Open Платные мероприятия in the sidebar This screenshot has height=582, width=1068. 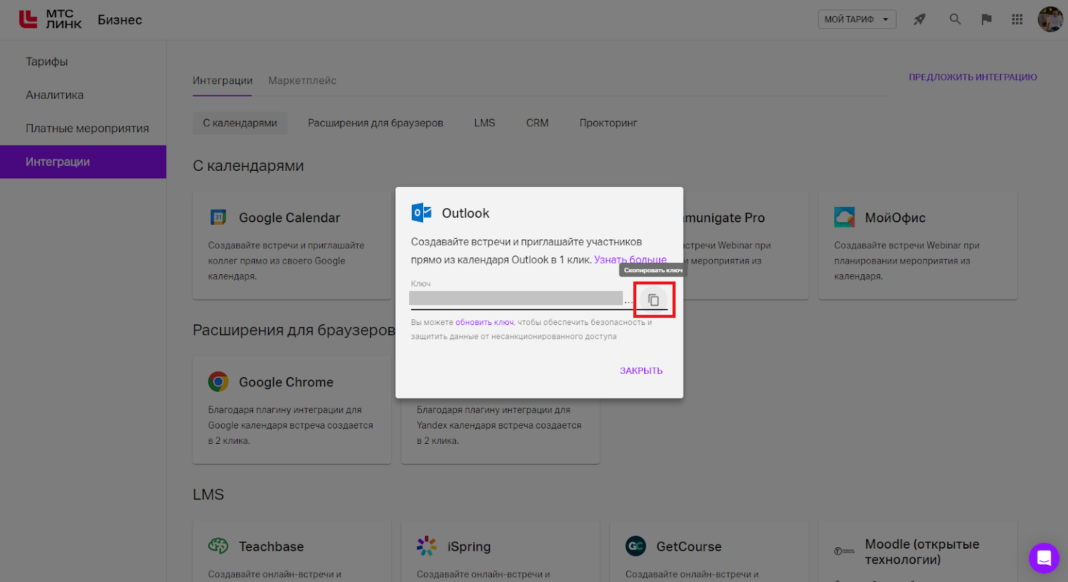[87, 128]
